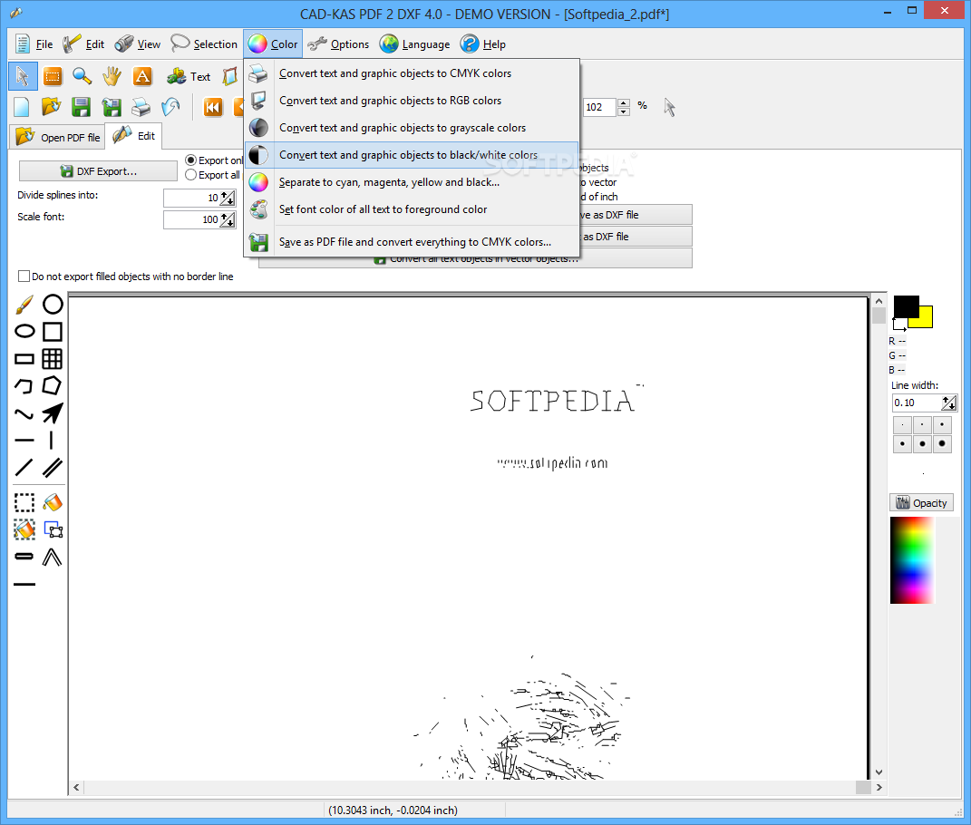
Task: Click the black foreground color swatch
Action: click(x=906, y=306)
